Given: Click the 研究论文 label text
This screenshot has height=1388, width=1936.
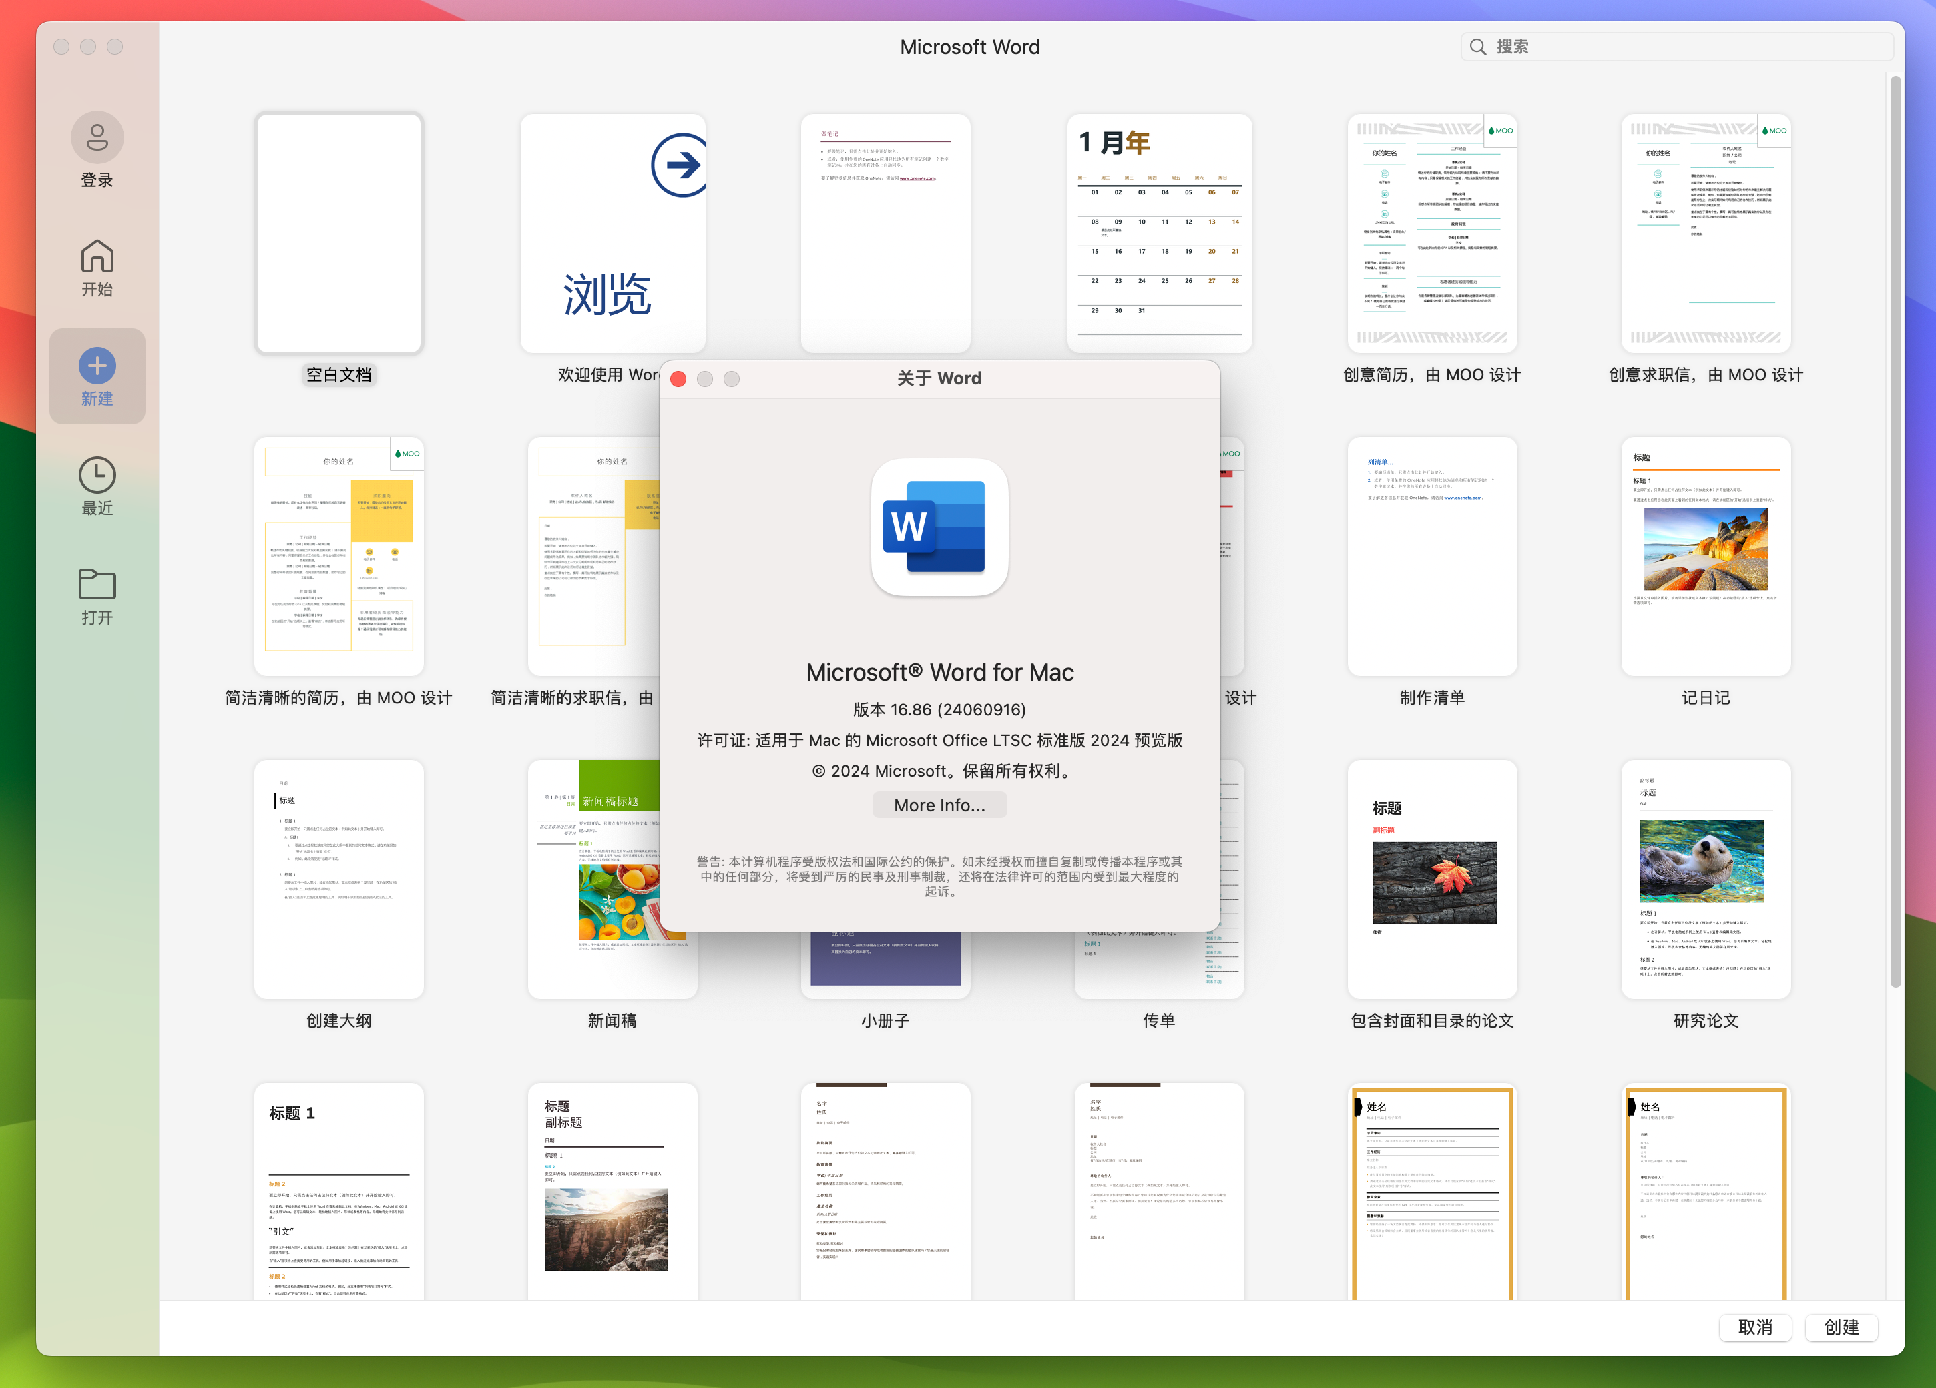Looking at the screenshot, I should 1706,1020.
